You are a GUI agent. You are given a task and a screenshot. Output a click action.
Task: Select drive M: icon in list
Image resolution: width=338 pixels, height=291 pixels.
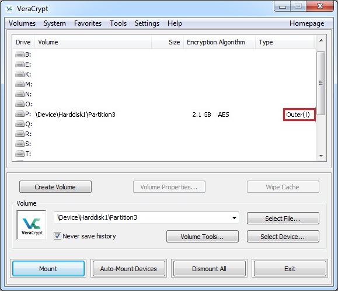(20, 84)
